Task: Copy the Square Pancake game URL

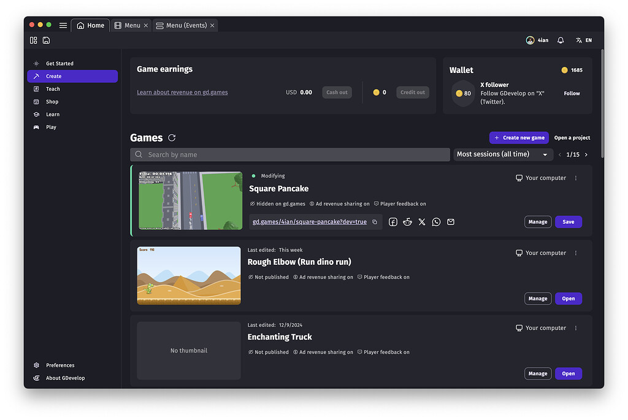Action: click(375, 221)
